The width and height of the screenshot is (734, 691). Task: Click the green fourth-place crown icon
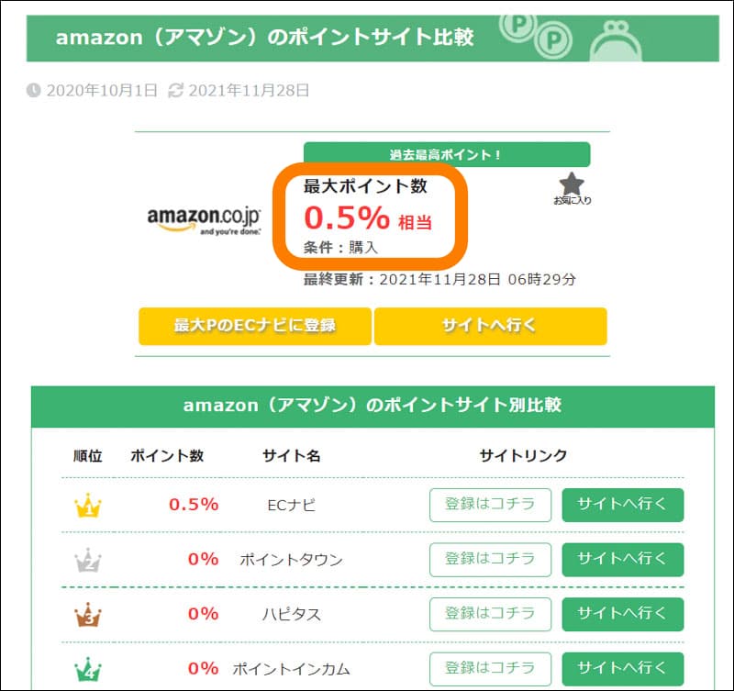(87, 670)
